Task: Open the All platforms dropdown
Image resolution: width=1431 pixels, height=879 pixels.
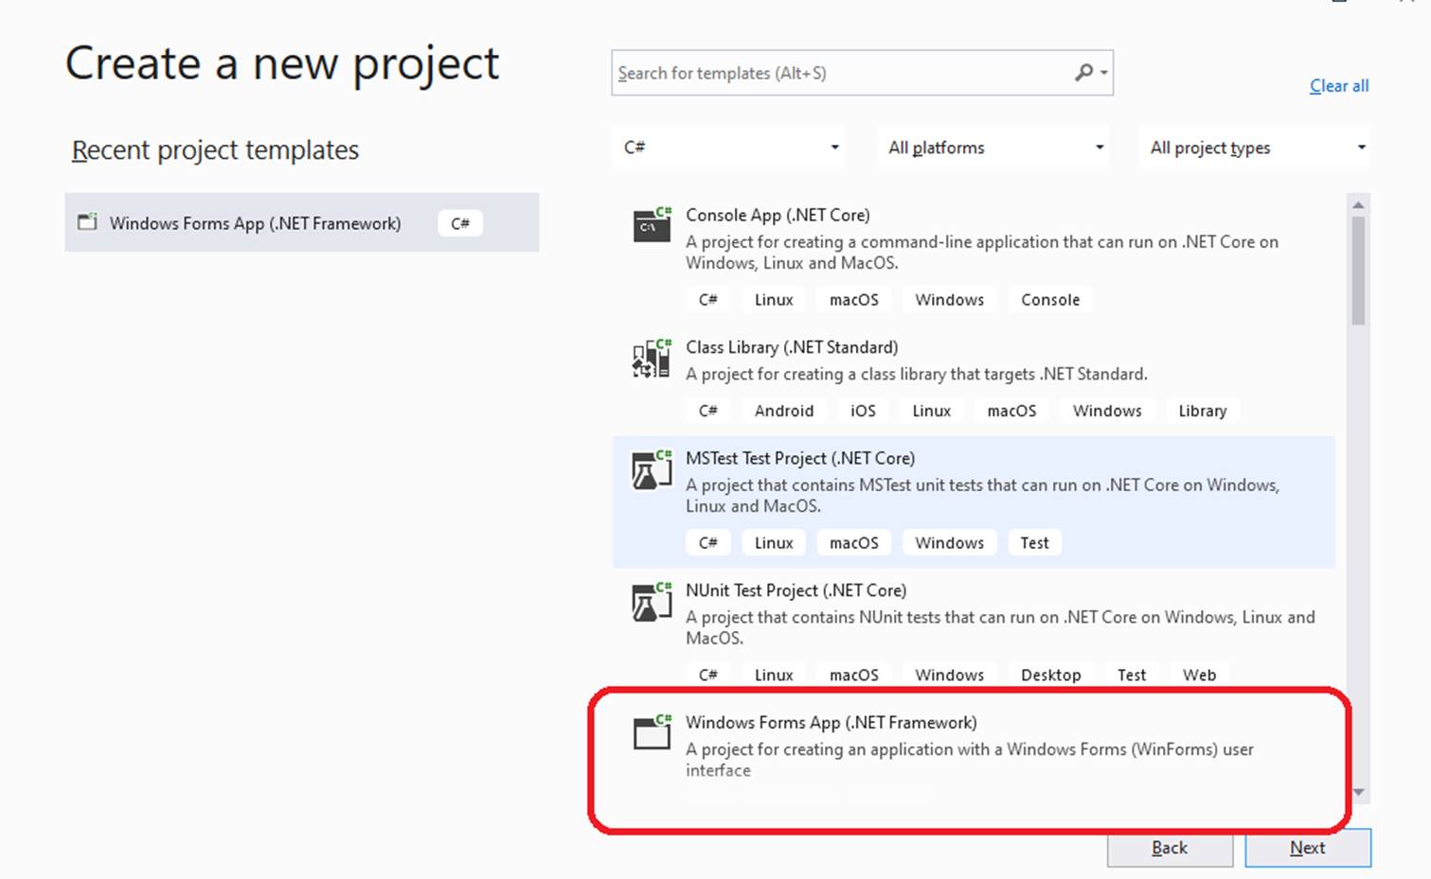Action: [x=992, y=147]
